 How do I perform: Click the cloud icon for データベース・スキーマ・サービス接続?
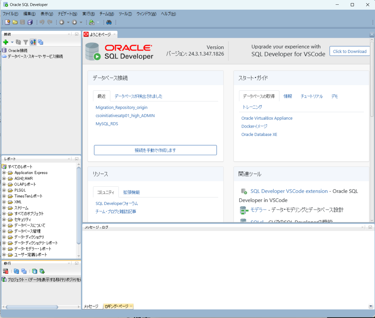pos(4,56)
